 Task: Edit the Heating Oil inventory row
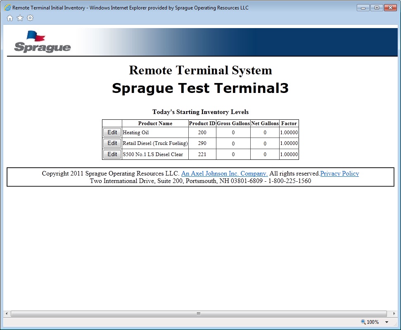pos(112,132)
